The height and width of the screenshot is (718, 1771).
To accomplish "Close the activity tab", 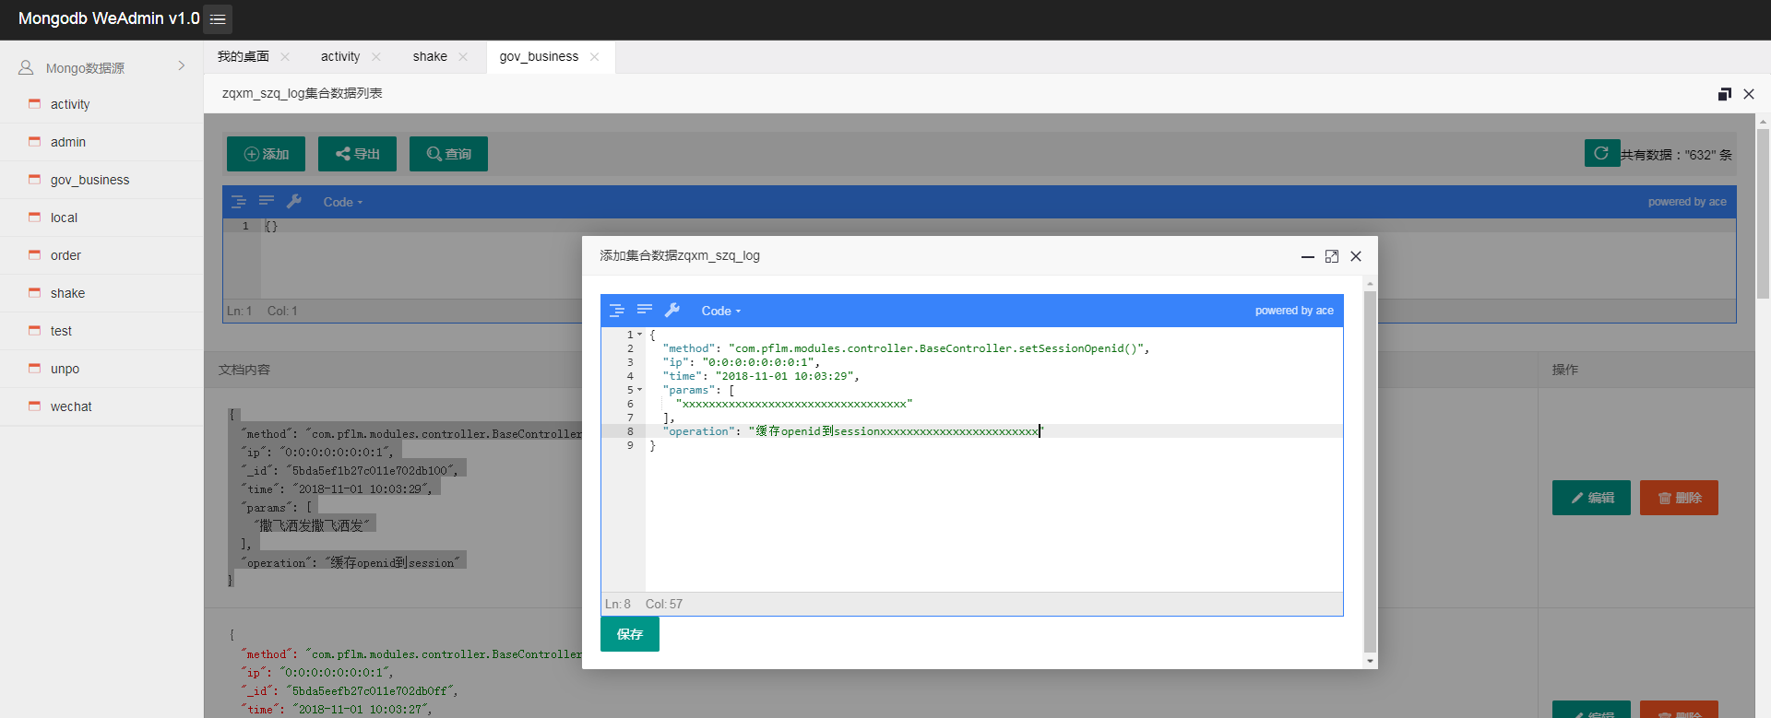I will (376, 56).
